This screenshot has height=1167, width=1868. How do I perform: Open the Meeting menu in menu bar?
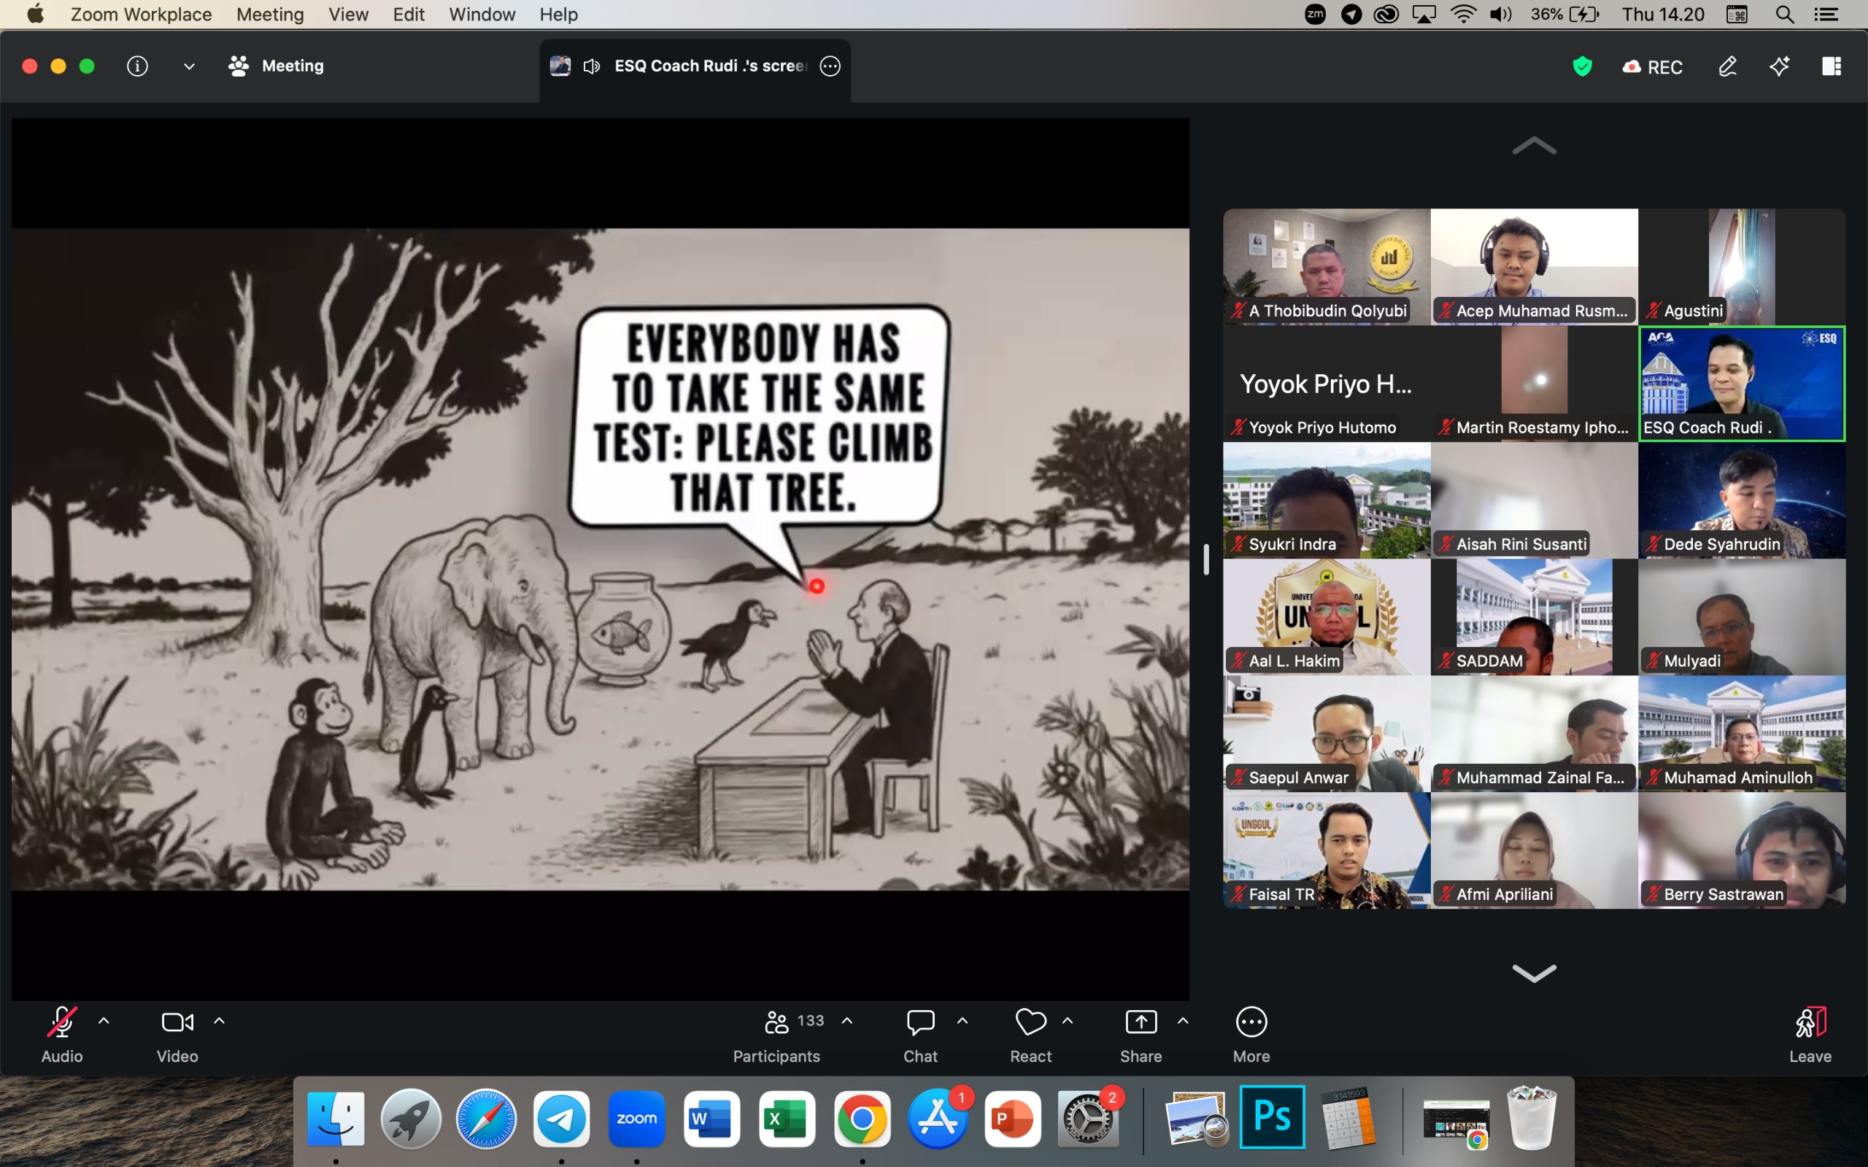[270, 15]
